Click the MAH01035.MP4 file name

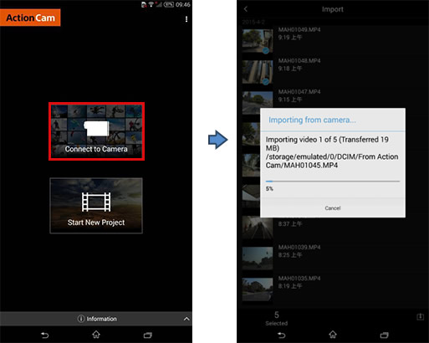click(299, 278)
